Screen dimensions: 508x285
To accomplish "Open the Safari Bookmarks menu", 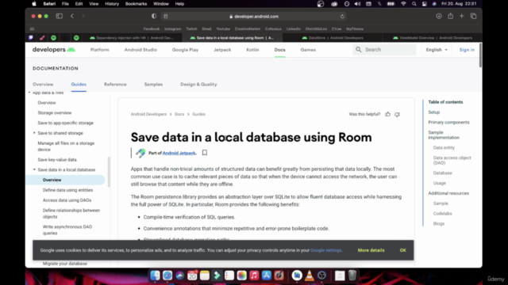I will tap(136, 4).
